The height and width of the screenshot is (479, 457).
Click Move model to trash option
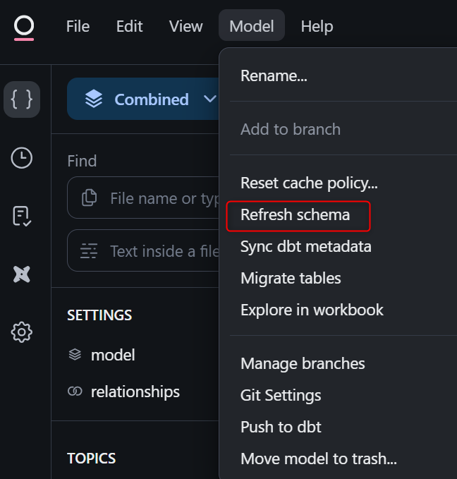click(x=318, y=459)
